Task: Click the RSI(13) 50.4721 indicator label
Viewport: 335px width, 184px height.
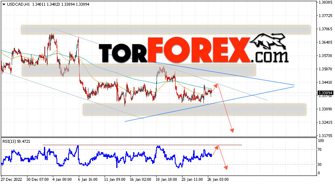Action: coord(17,142)
